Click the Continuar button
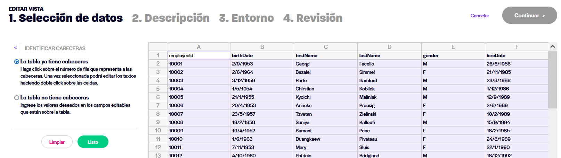 [x=529, y=15]
